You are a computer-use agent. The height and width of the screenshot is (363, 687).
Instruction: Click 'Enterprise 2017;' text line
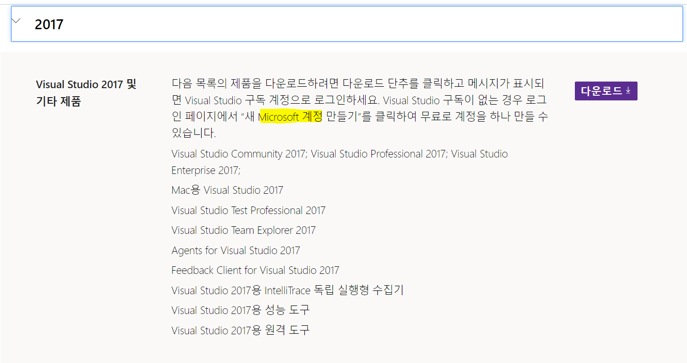(206, 170)
